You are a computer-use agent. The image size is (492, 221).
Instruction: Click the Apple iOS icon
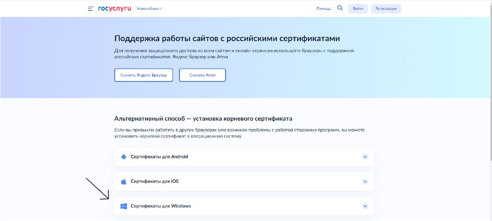[123, 181]
